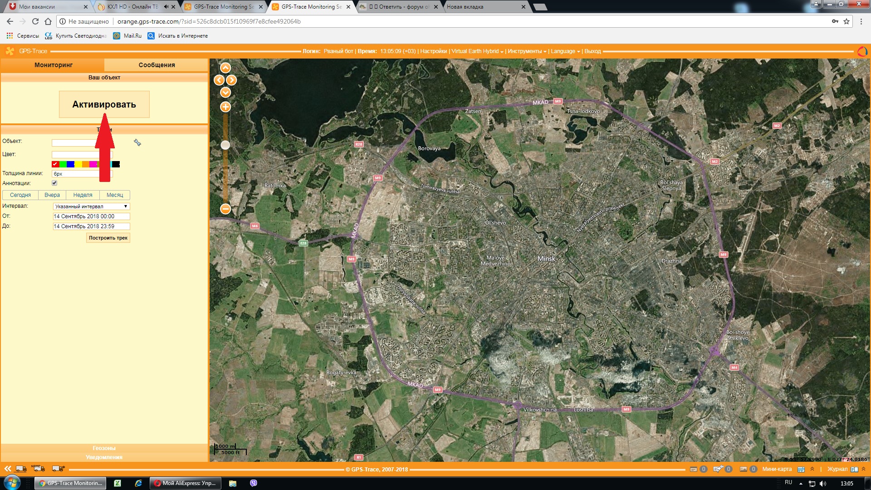Viewport: 871px width, 490px height.
Task: Click the map zoom out minus button
Action: [225, 209]
